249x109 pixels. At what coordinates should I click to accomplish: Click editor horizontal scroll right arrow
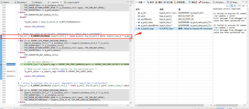(x=128, y=105)
